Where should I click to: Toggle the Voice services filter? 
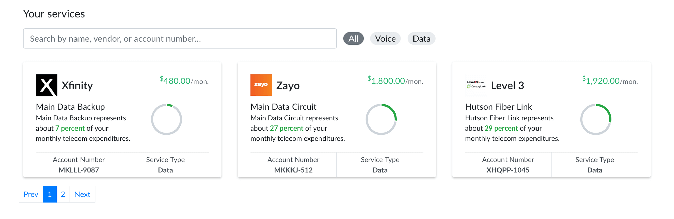(x=386, y=39)
